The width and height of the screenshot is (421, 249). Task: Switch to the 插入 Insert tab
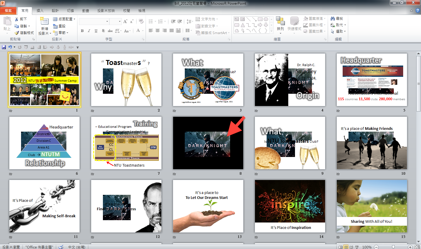(x=40, y=11)
